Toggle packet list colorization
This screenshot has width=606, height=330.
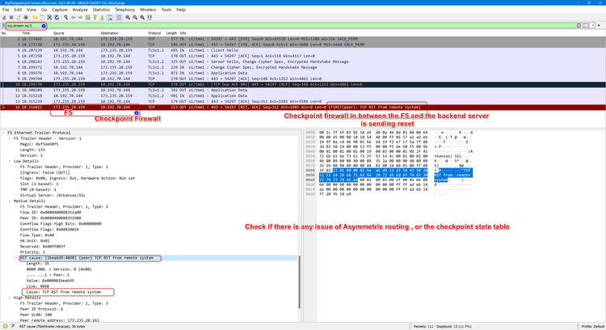119,18
